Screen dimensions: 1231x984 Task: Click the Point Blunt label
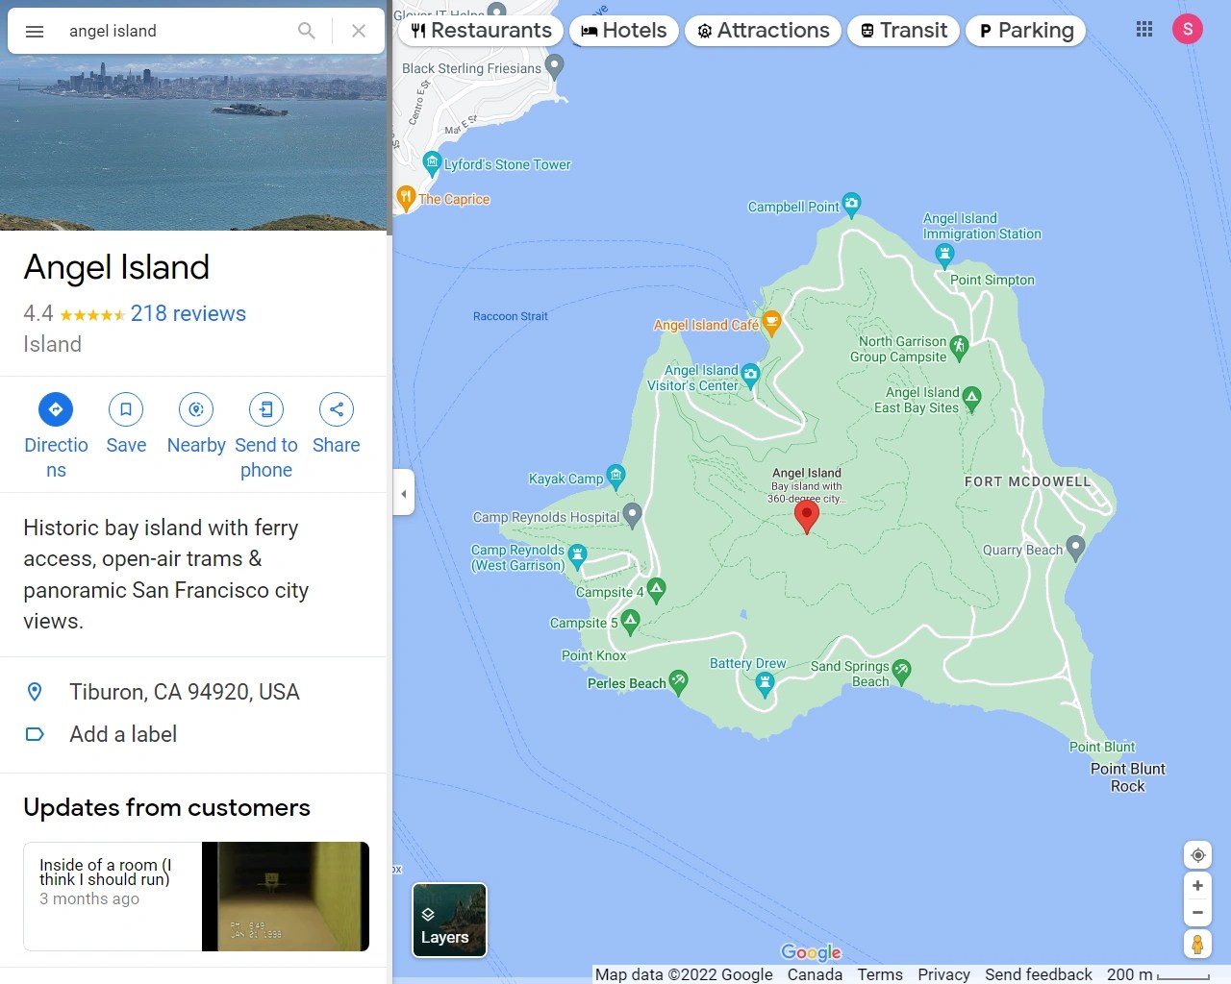pos(1102,747)
